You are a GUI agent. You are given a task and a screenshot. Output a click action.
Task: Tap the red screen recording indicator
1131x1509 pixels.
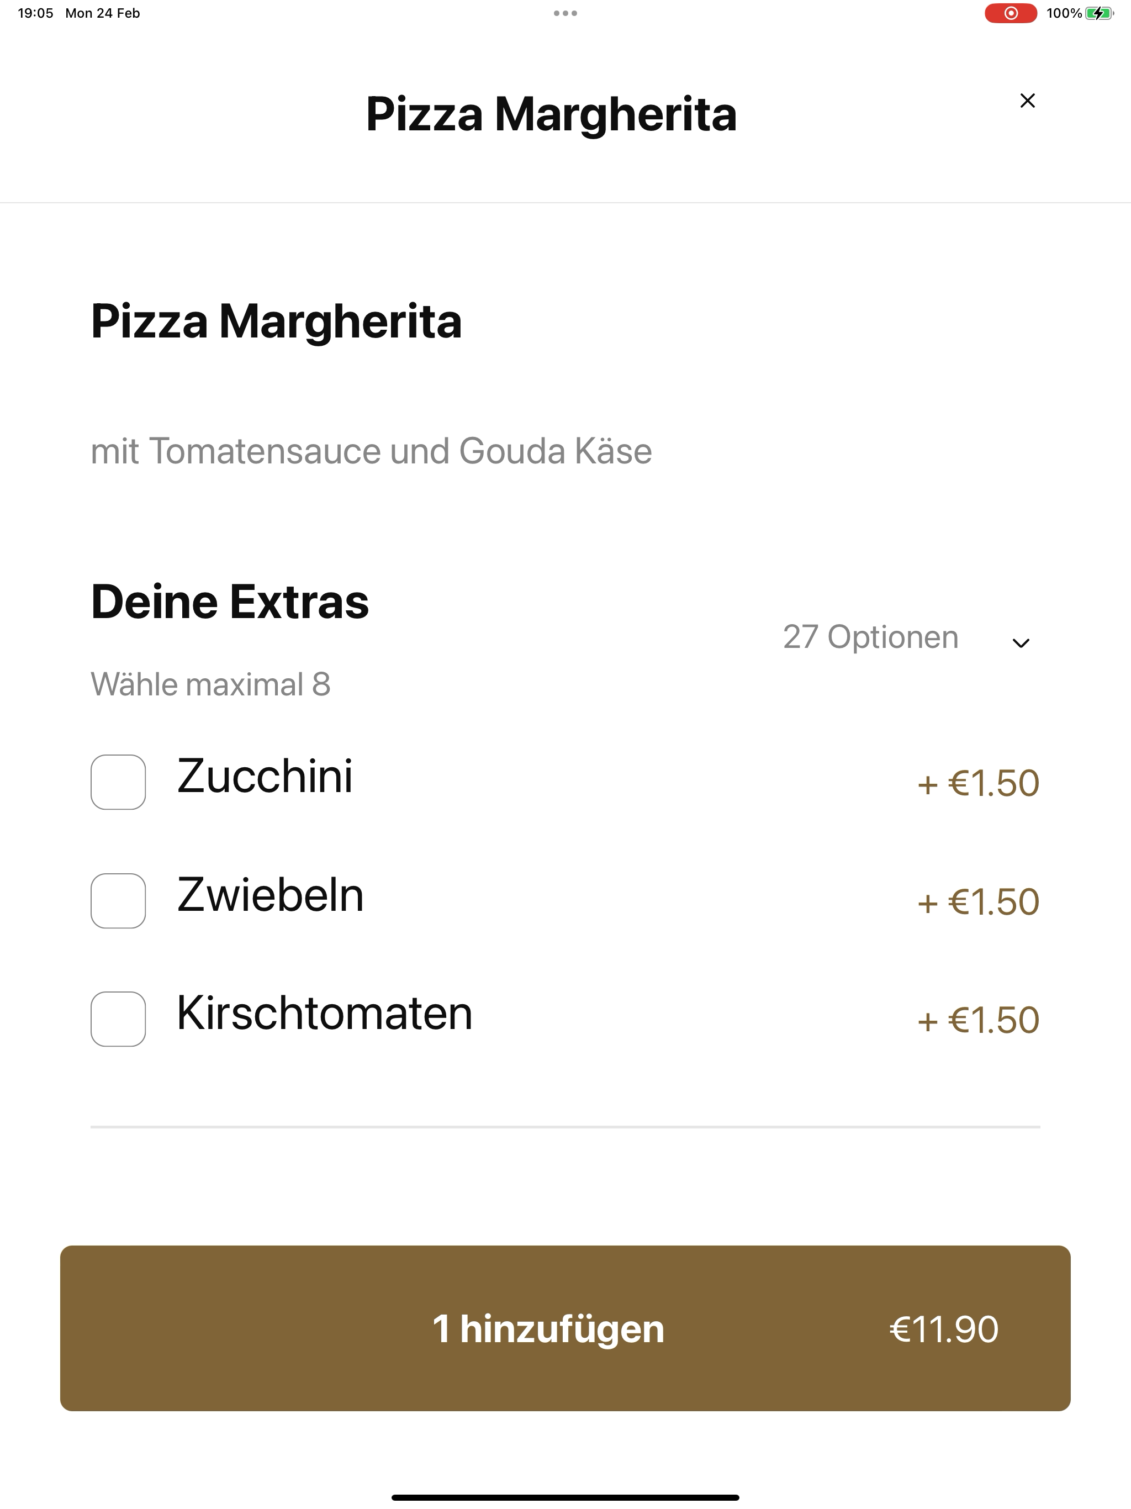pyautogui.click(x=1010, y=13)
